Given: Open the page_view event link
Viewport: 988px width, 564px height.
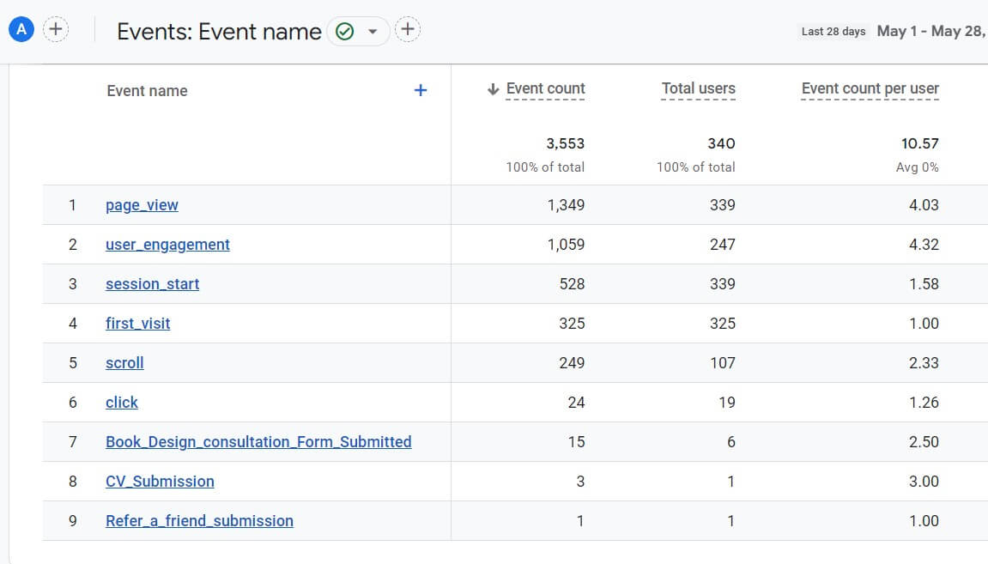Looking at the screenshot, I should point(142,205).
